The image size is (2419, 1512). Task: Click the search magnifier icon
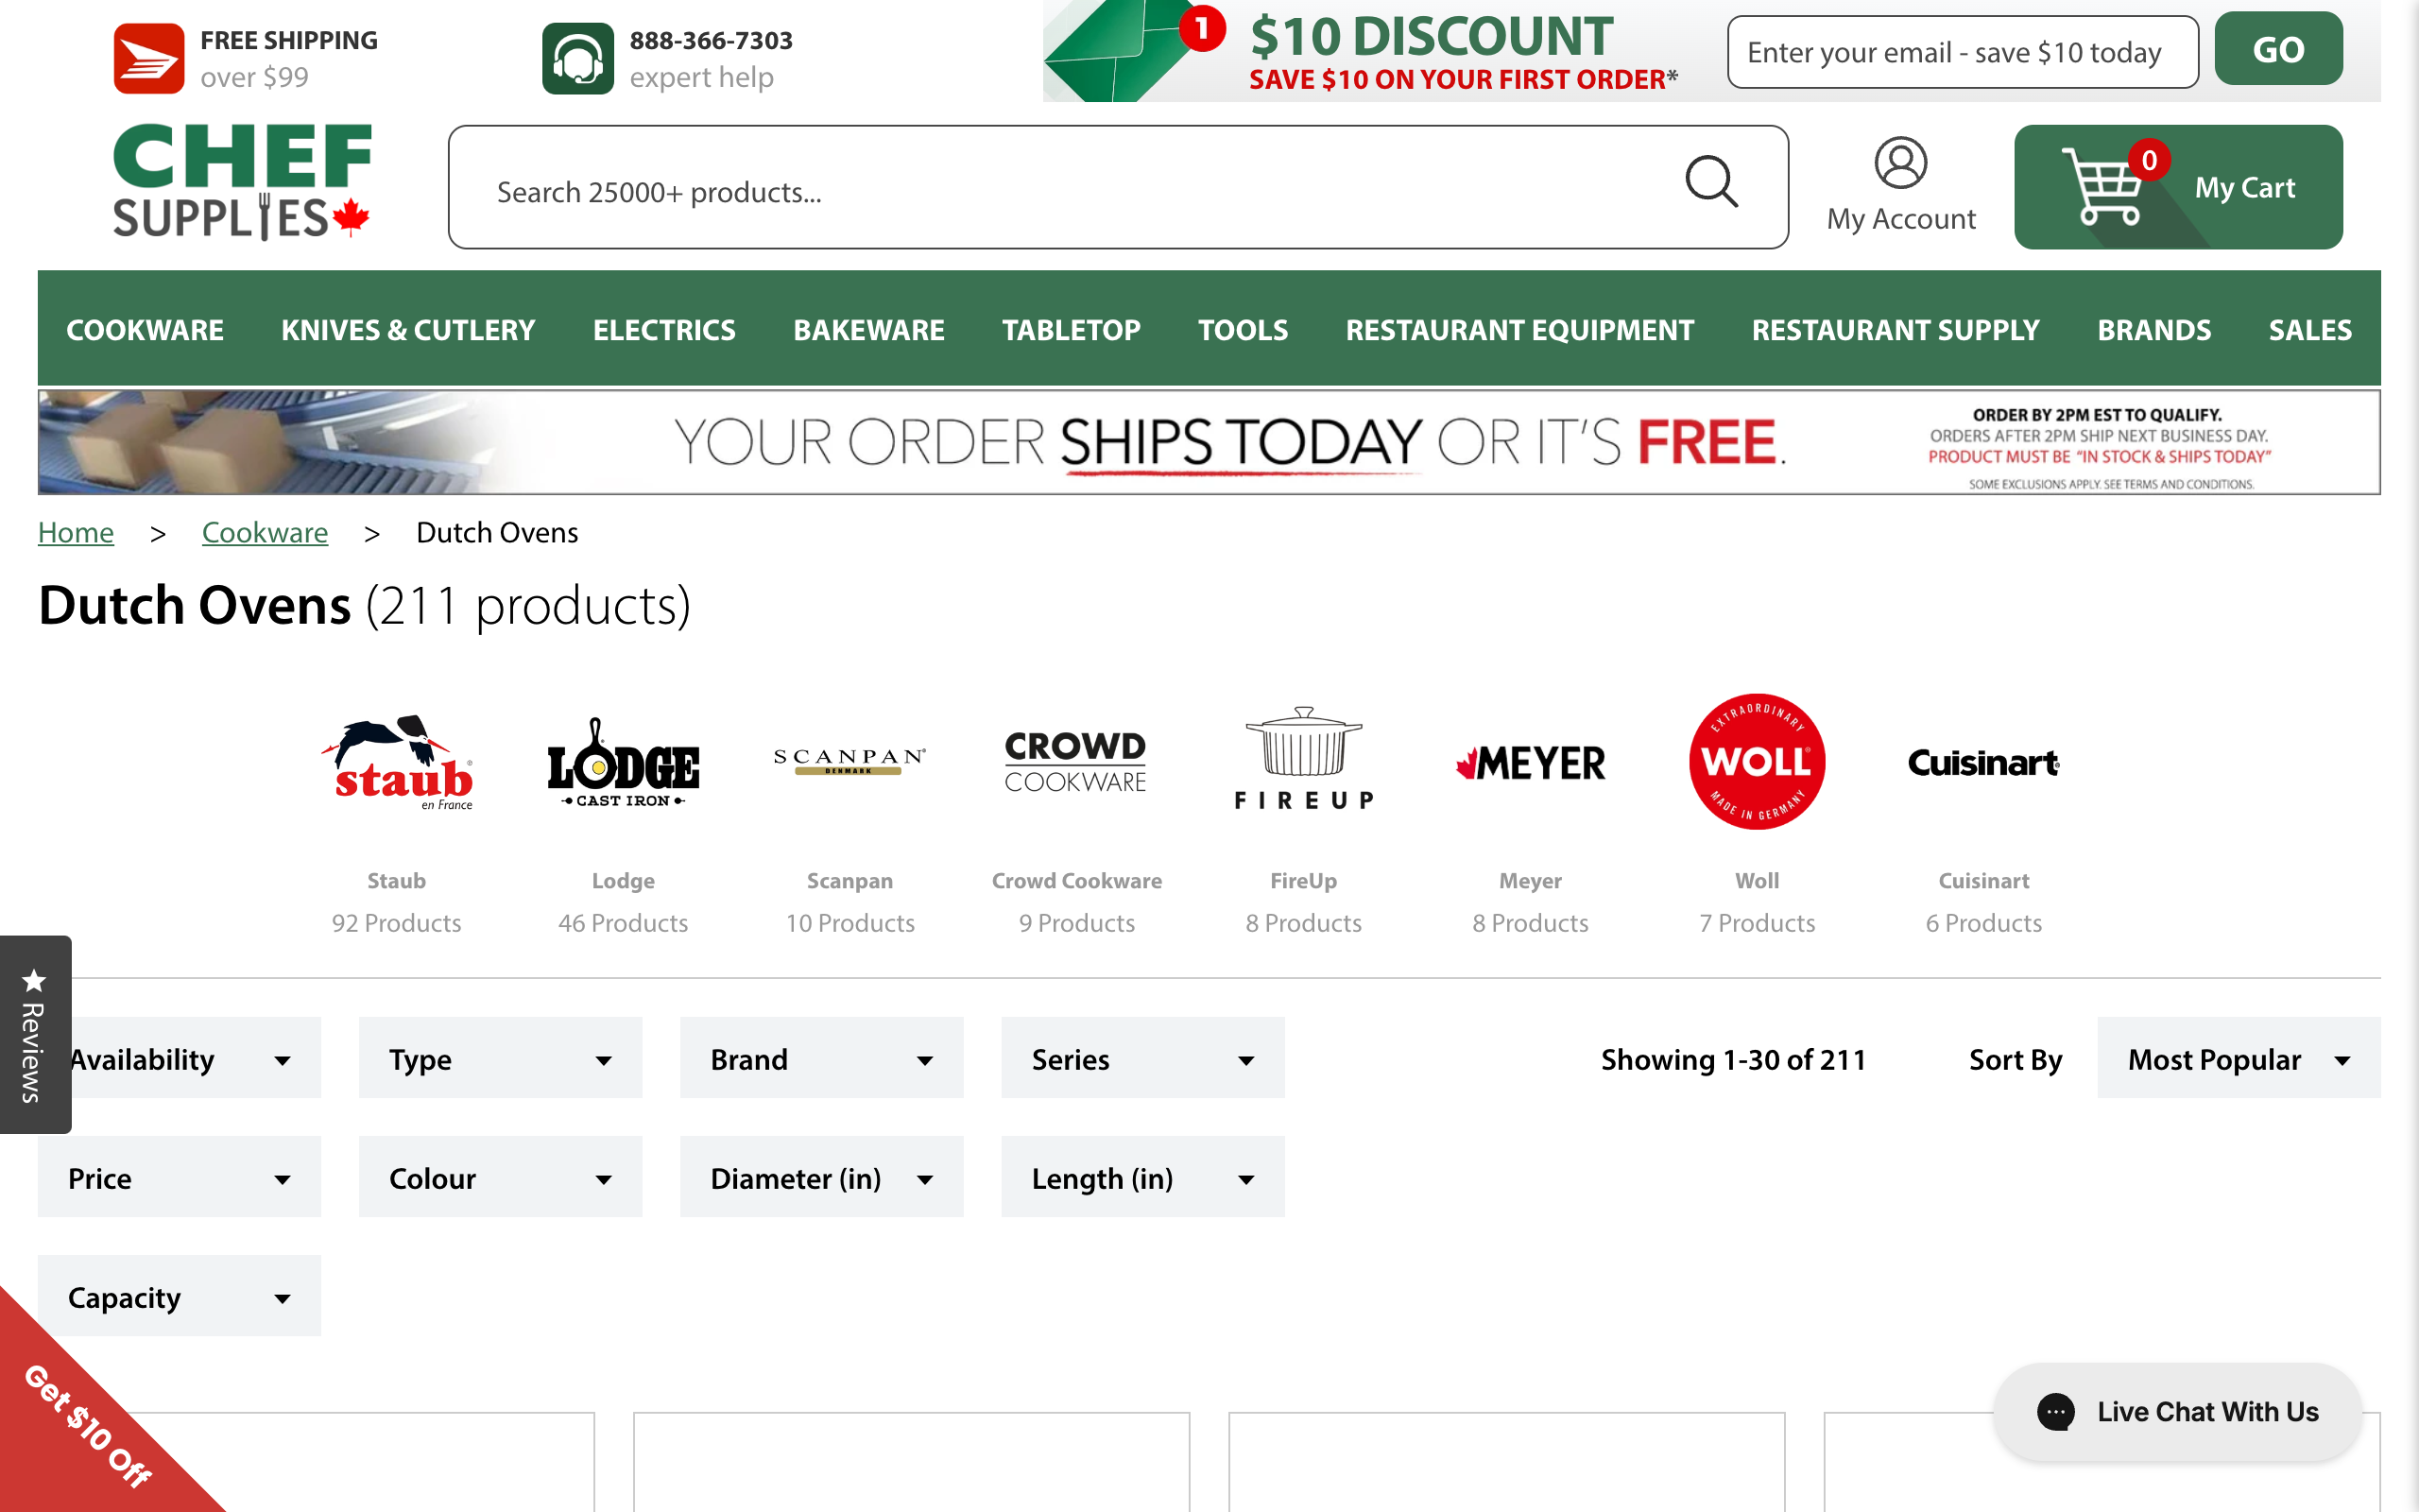pos(1711,181)
